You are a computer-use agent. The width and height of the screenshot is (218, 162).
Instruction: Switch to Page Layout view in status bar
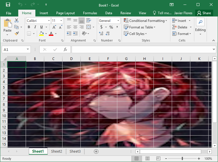coord(148,158)
